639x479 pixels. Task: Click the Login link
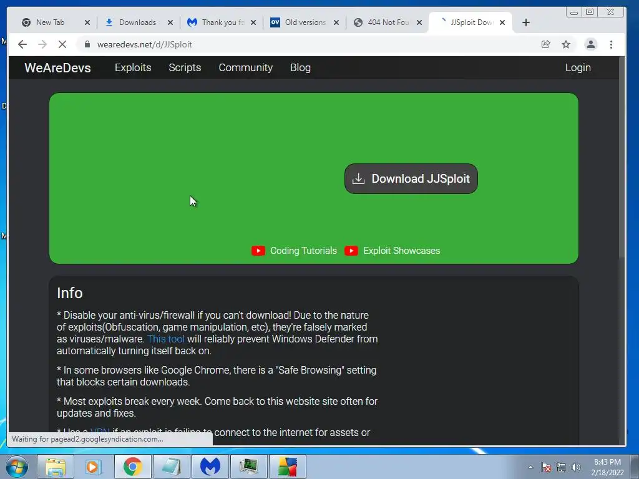578,67
